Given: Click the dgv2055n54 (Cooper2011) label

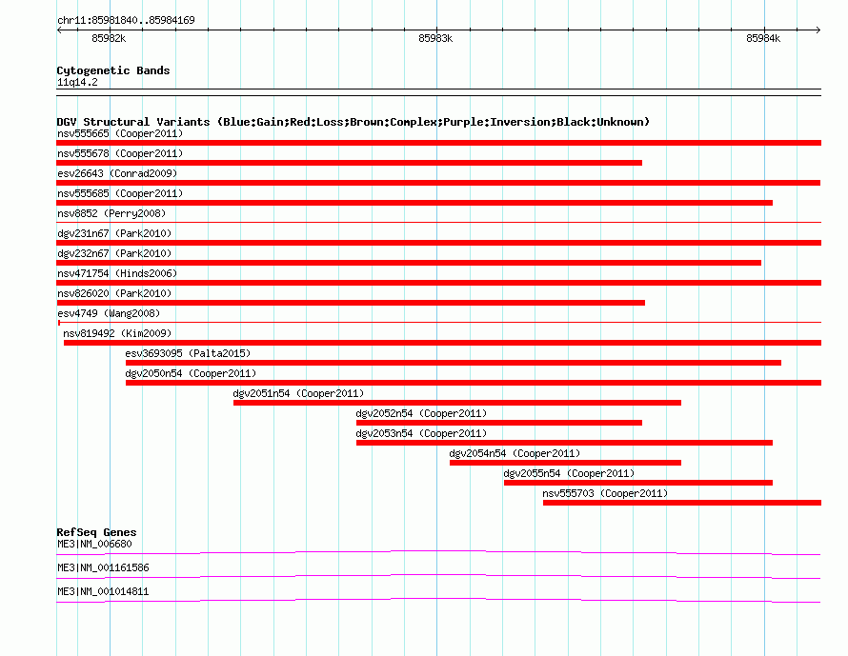Looking at the screenshot, I should point(569,473).
